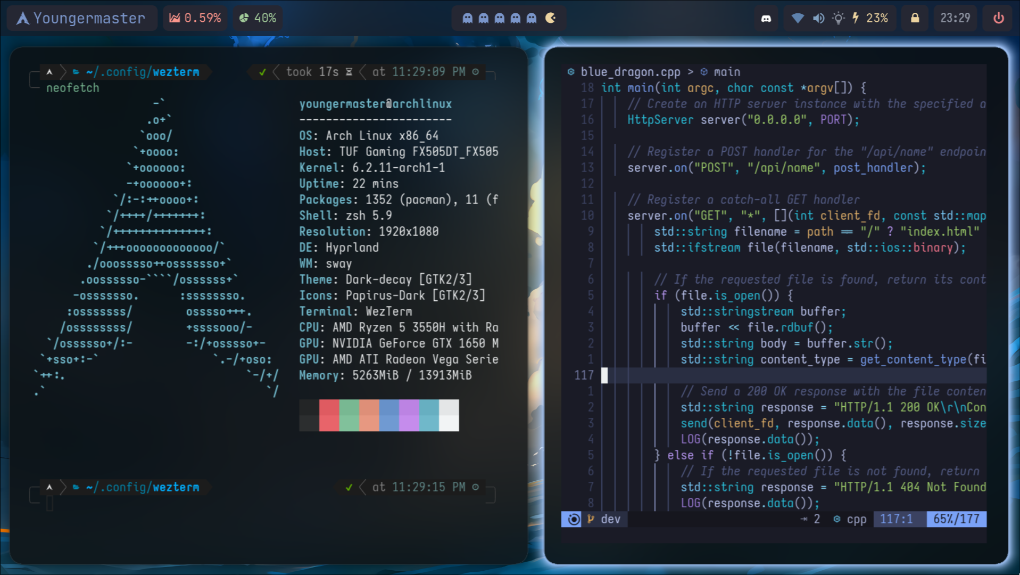Expand the breadcrumb '>' separator
Screen dimensions: 1020x575
pyautogui.click(x=690, y=72)
